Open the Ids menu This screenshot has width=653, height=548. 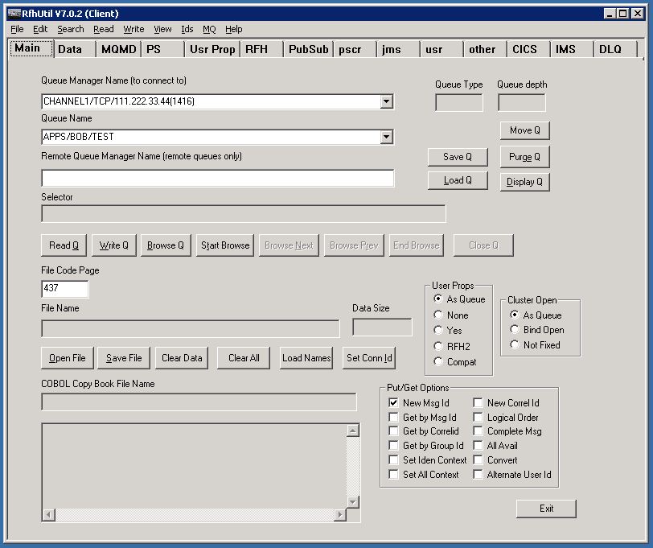(x=187, y=29)
